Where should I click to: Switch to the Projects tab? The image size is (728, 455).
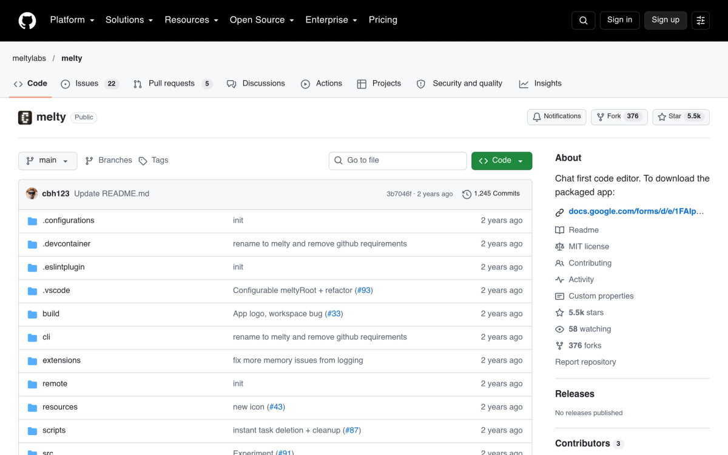(379, 84)
